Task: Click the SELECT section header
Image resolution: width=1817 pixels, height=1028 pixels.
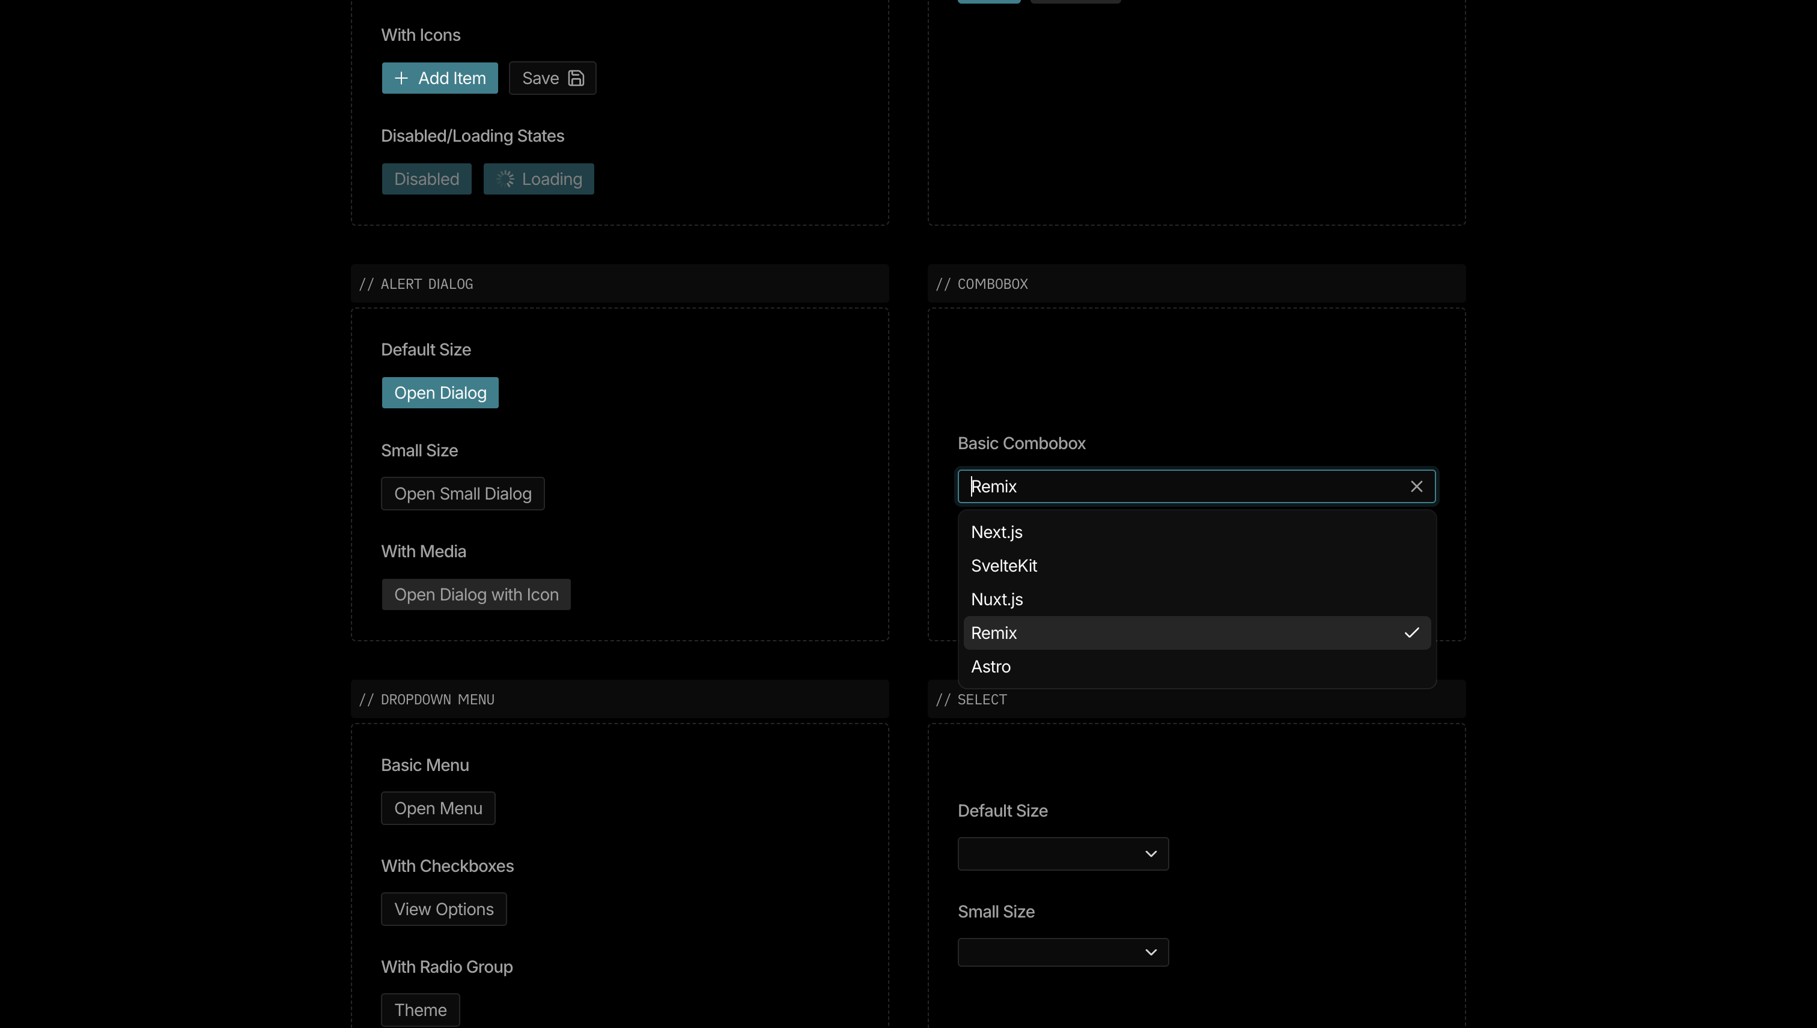Action: point(1197,700)
